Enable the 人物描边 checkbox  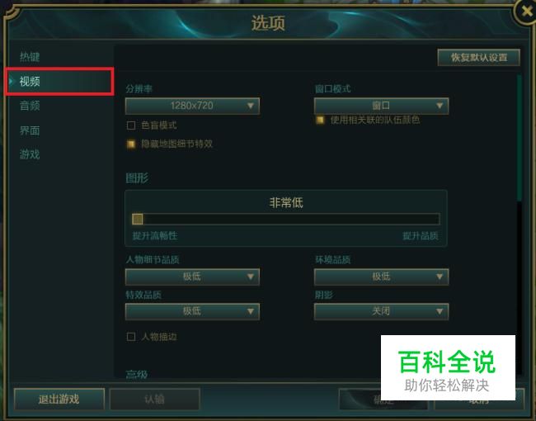(x=131, y=337)
